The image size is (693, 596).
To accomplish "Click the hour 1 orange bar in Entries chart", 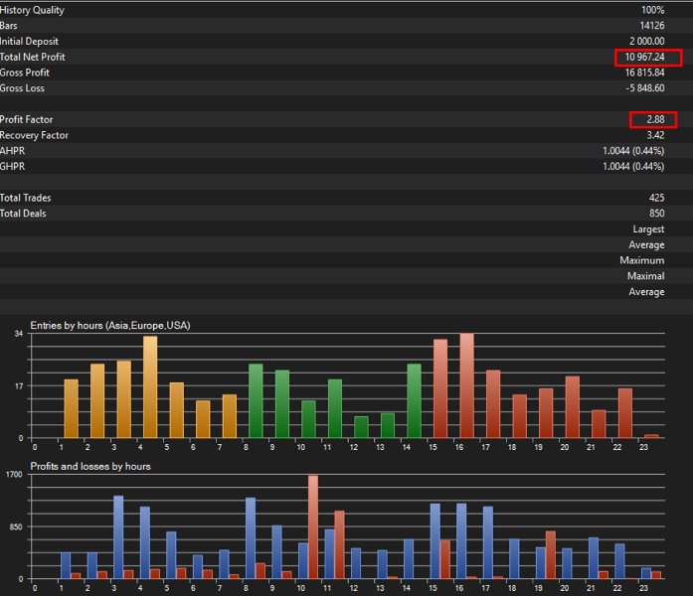I will tap(72, 408).
